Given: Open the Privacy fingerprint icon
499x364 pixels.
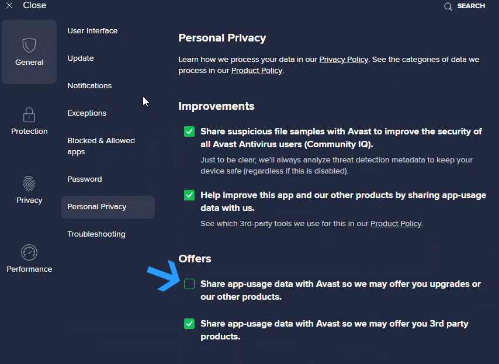Looking at the screenshot, I should [x=29, y=183].
